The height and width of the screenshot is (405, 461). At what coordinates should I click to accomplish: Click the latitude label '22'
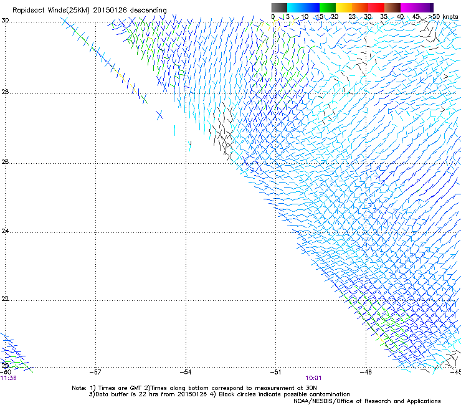(x=5, y=299)
